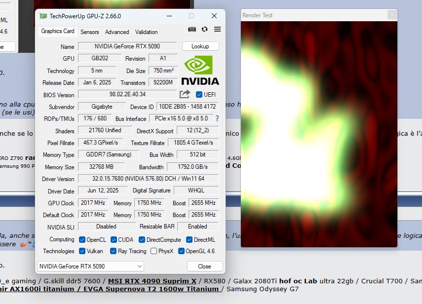Click the Memory Size value 32768 MB
The height and width of the screenshot is (304, 422).
(x=101, y=167)
